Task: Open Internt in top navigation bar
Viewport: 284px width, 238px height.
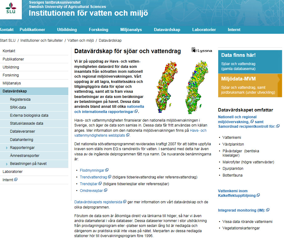Action: (x=234, y=30)
